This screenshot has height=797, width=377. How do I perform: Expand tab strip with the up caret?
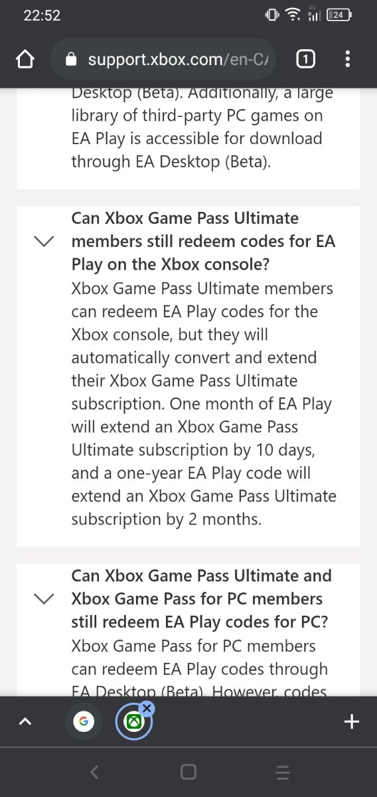[x=25, y=721]
